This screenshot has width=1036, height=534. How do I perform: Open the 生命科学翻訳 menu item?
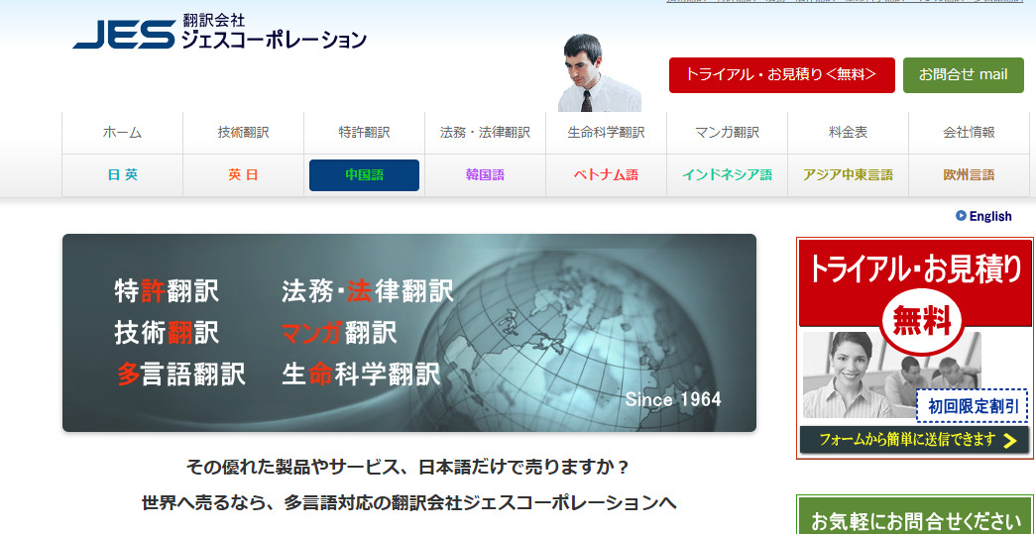click(x=606, y=133)
